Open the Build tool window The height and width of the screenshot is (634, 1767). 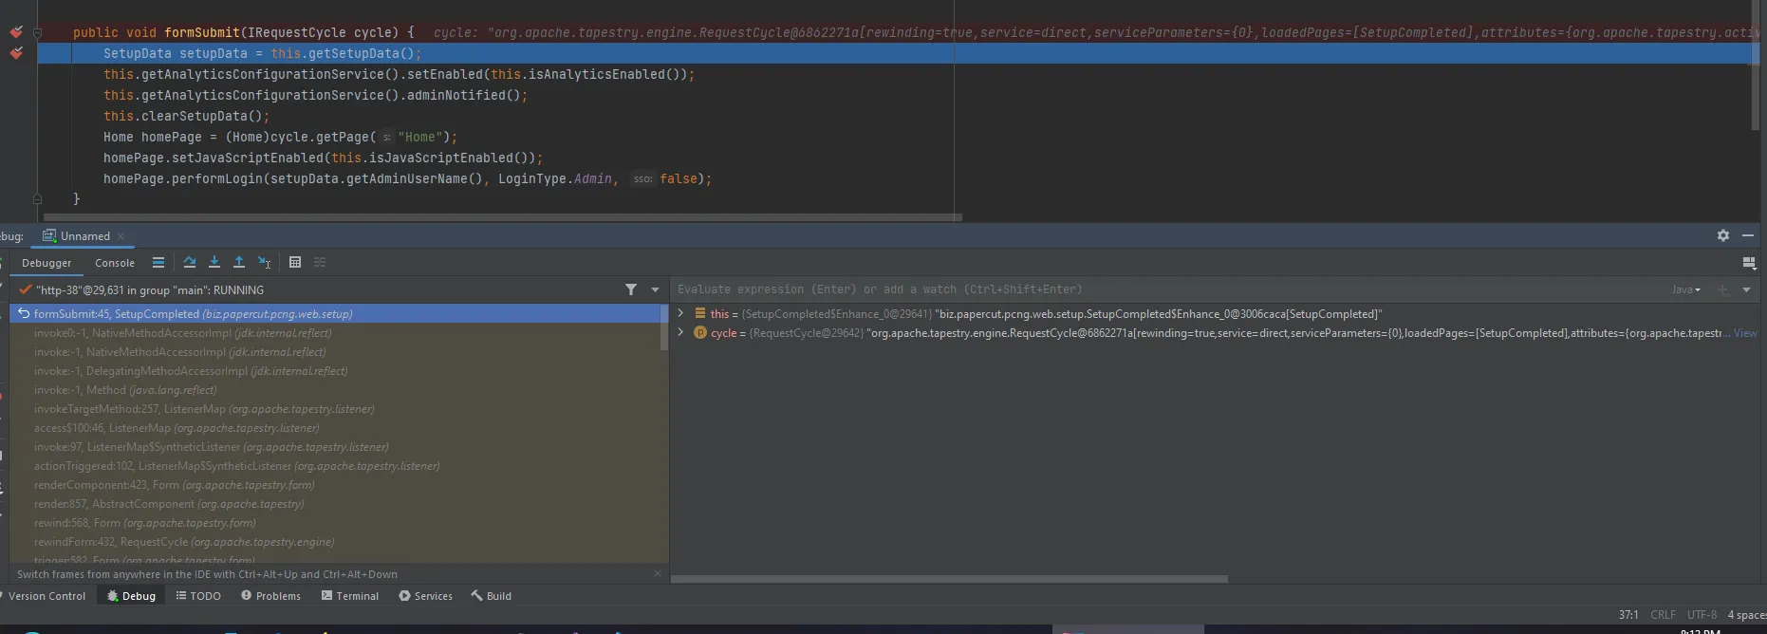tap(492, 596)
